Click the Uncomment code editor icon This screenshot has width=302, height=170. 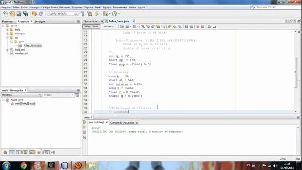pos(214,26)
